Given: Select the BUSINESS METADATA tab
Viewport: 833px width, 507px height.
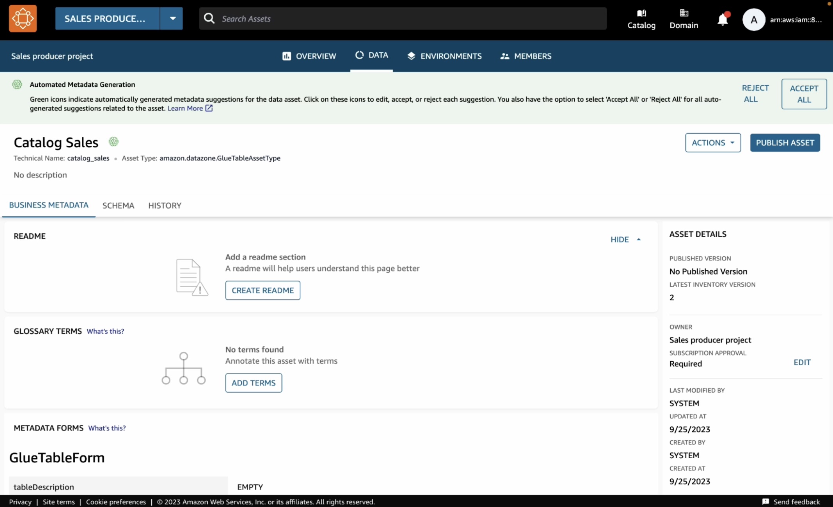Looking at the screenshot, I should pos(48,205).
